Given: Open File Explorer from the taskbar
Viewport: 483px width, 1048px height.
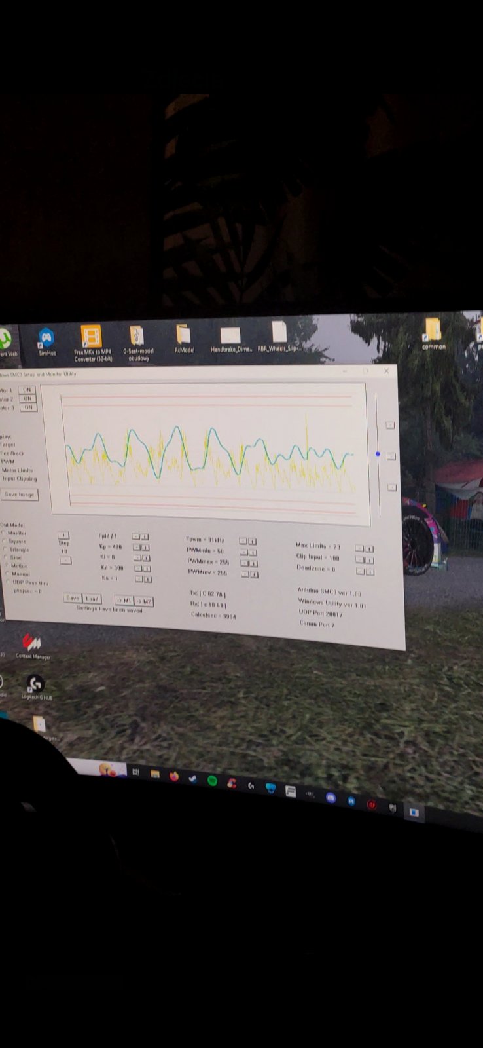Looking at the screenshot, I should click(x=155, y=774).
